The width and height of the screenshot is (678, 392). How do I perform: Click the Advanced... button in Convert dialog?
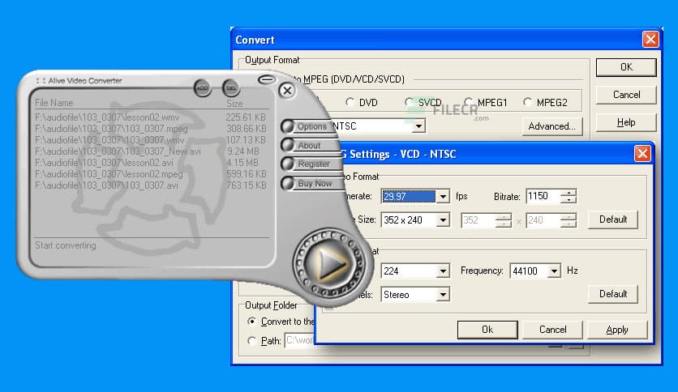tap(552, 126)
